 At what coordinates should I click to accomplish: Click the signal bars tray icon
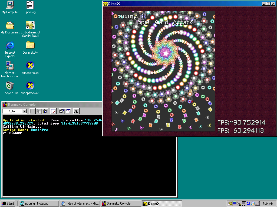pyautogui.click(x=258, y=203)
